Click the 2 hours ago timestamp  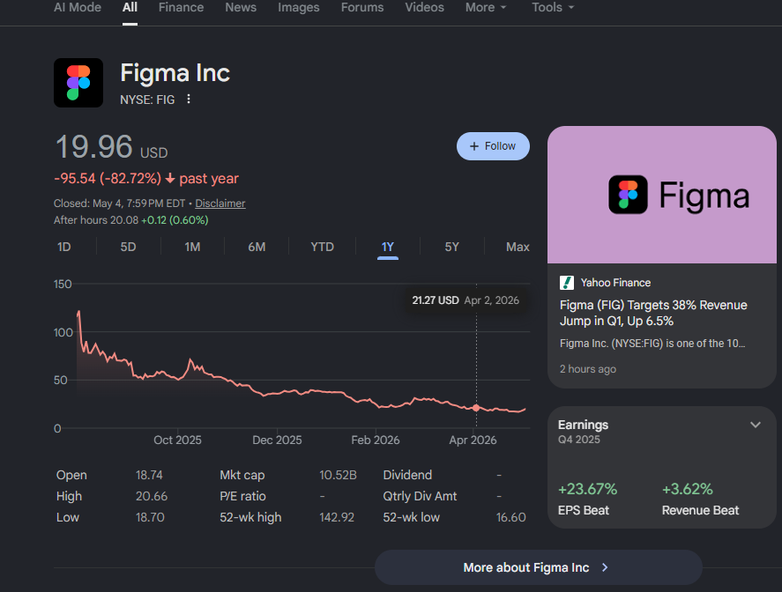pos(587,369)
